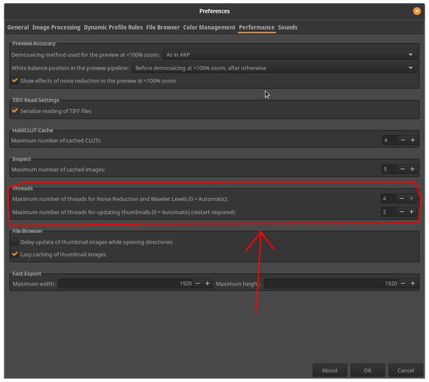The image size is (429, 382).
Task: Expand White balance position dropdown
Action: 274,68
